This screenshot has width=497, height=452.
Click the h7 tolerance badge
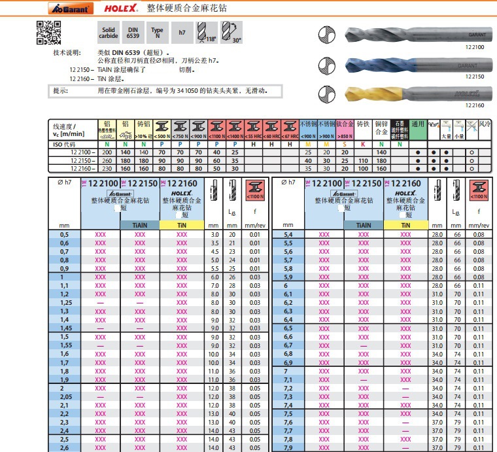(182, 33)
